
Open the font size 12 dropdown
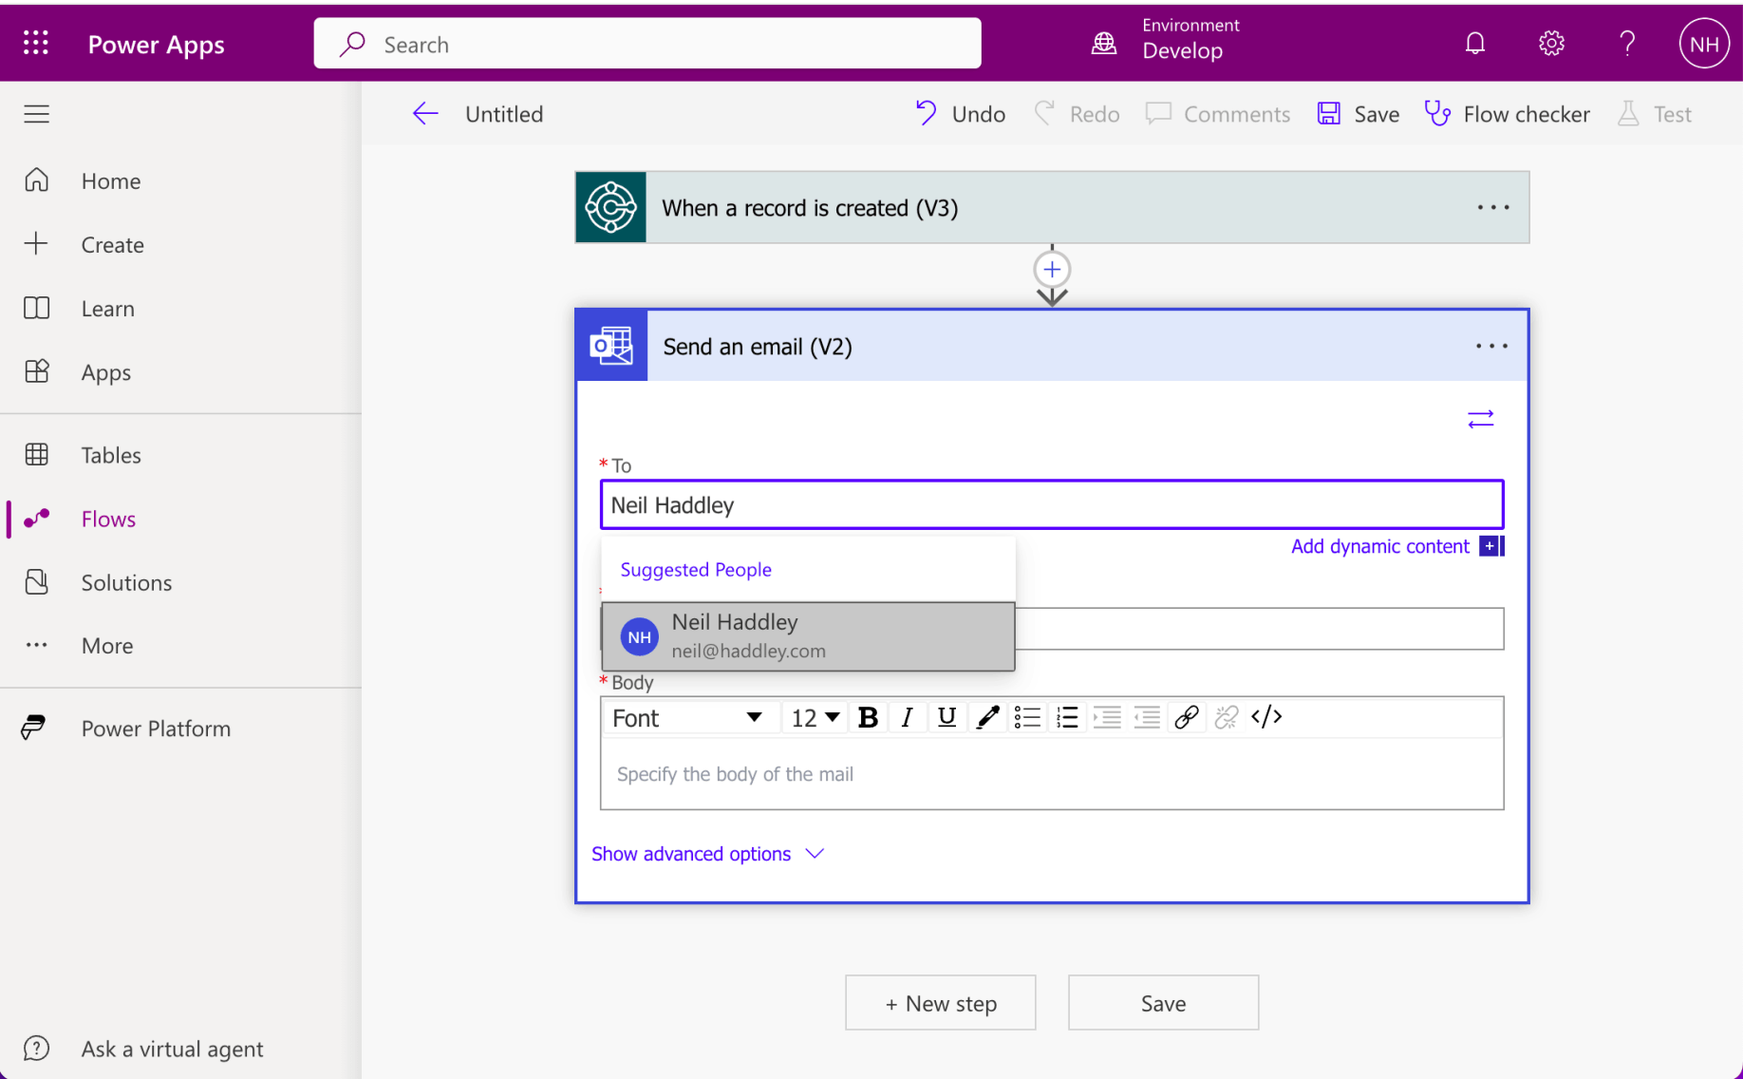pyautogui.click(x=815, y=717)
